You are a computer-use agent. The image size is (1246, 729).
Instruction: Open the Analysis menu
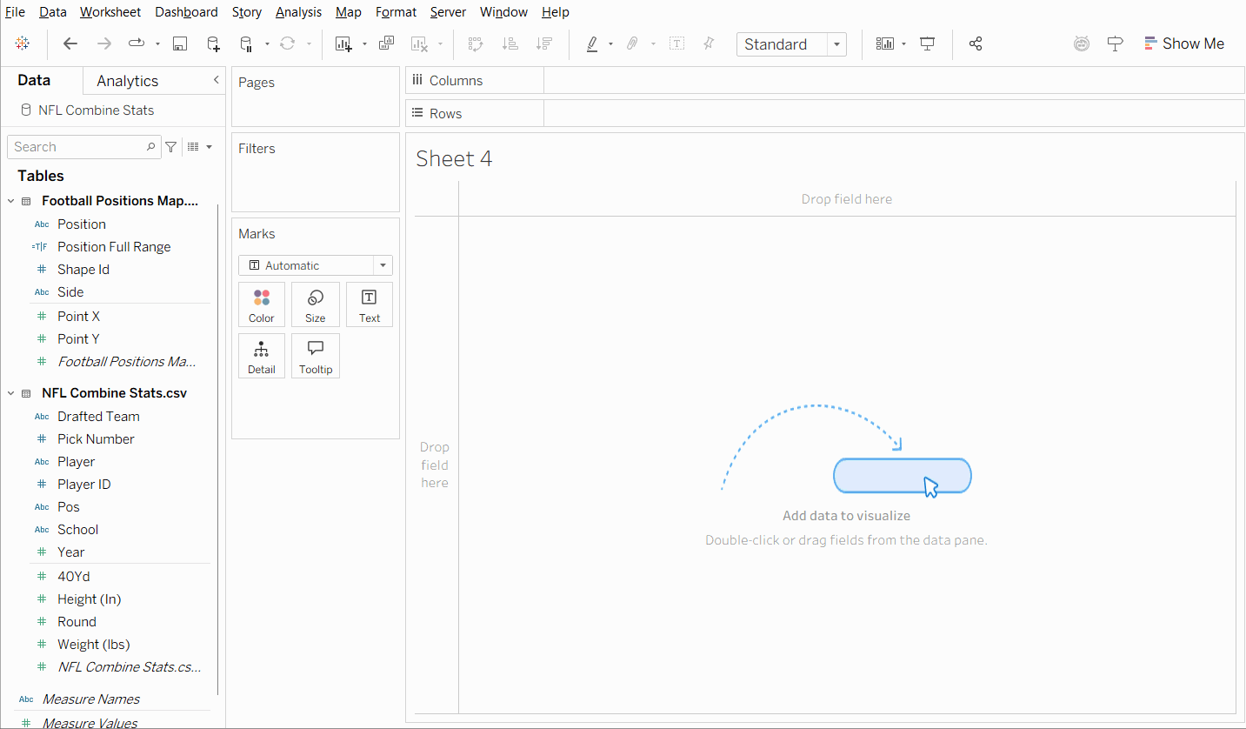click(298, 12)
